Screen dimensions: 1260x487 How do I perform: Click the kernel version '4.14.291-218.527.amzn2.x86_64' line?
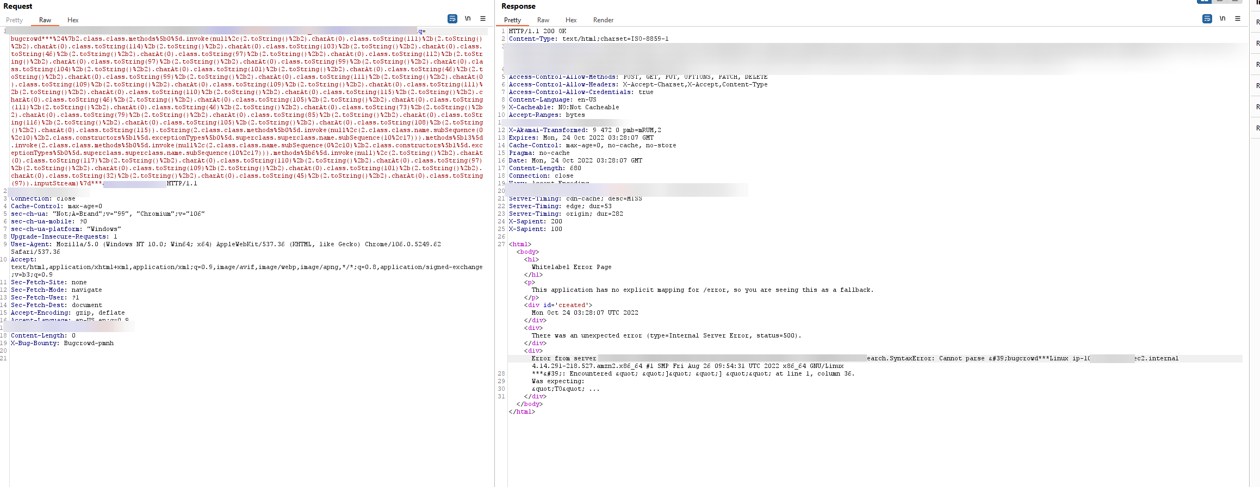click(688, 366)
